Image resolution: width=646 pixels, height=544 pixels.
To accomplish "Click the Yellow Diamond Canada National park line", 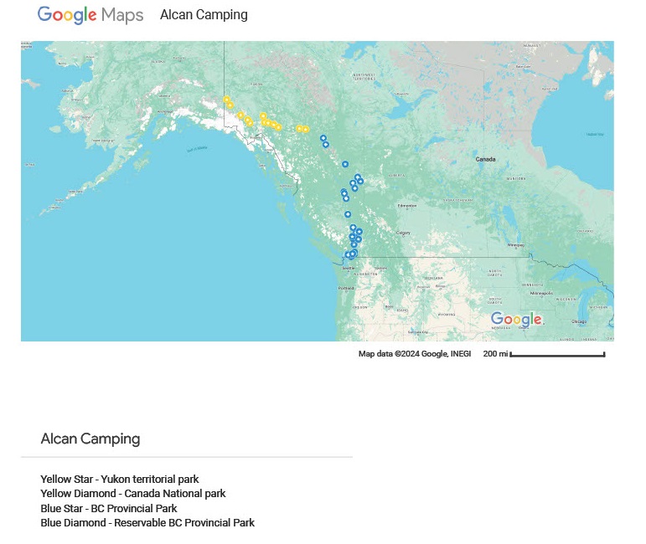I will pyautogui.click(x=133, y=494).
